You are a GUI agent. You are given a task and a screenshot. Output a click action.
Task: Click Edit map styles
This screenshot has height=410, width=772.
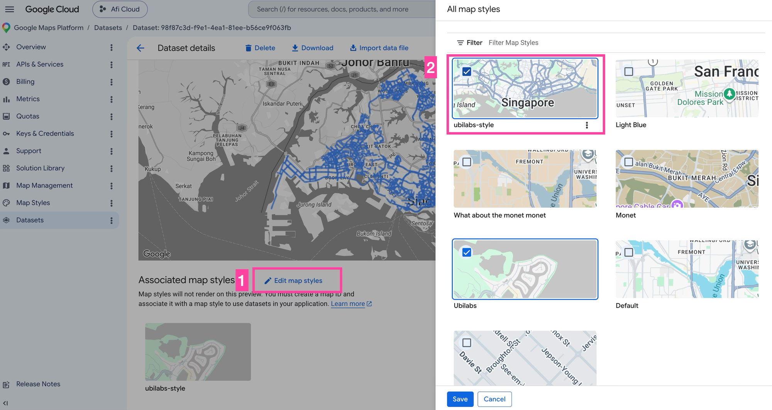click(x=293, y=281)
